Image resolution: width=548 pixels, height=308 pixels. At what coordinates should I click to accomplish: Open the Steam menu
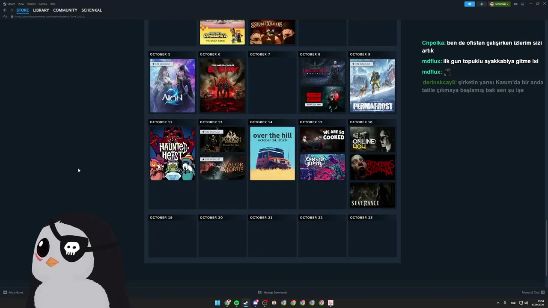pyautogui.click(x=11, y=4)
